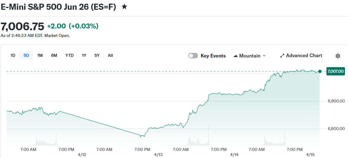Show the 5Y range
This screenshot has width=348, height=158.
pos(97,55)
